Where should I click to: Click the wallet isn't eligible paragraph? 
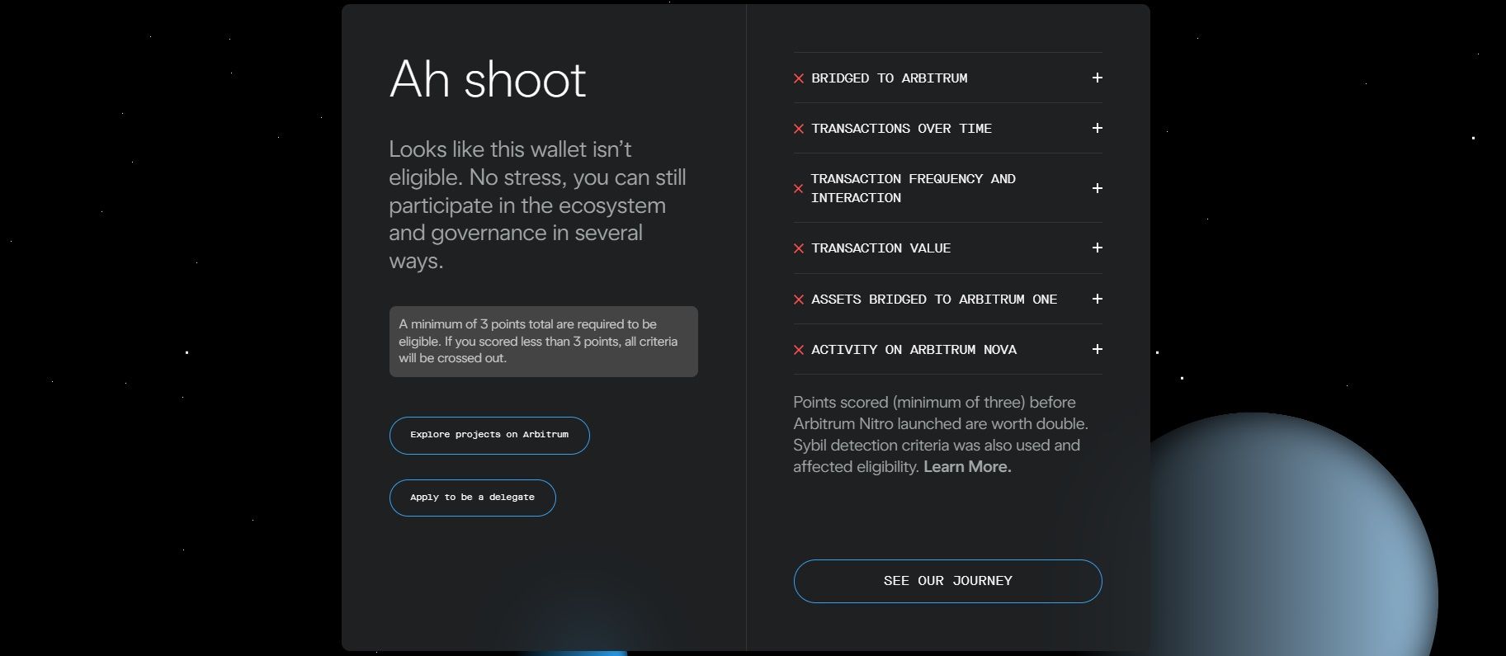(x=538, y=205)
